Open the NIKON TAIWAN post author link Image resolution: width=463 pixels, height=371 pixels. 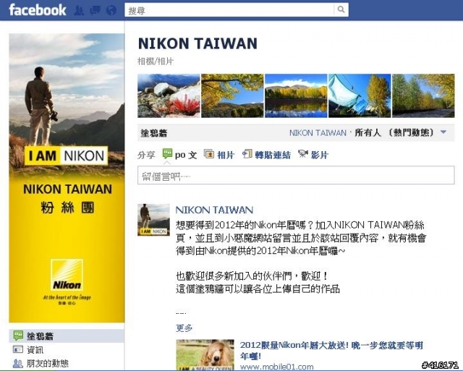214,210
